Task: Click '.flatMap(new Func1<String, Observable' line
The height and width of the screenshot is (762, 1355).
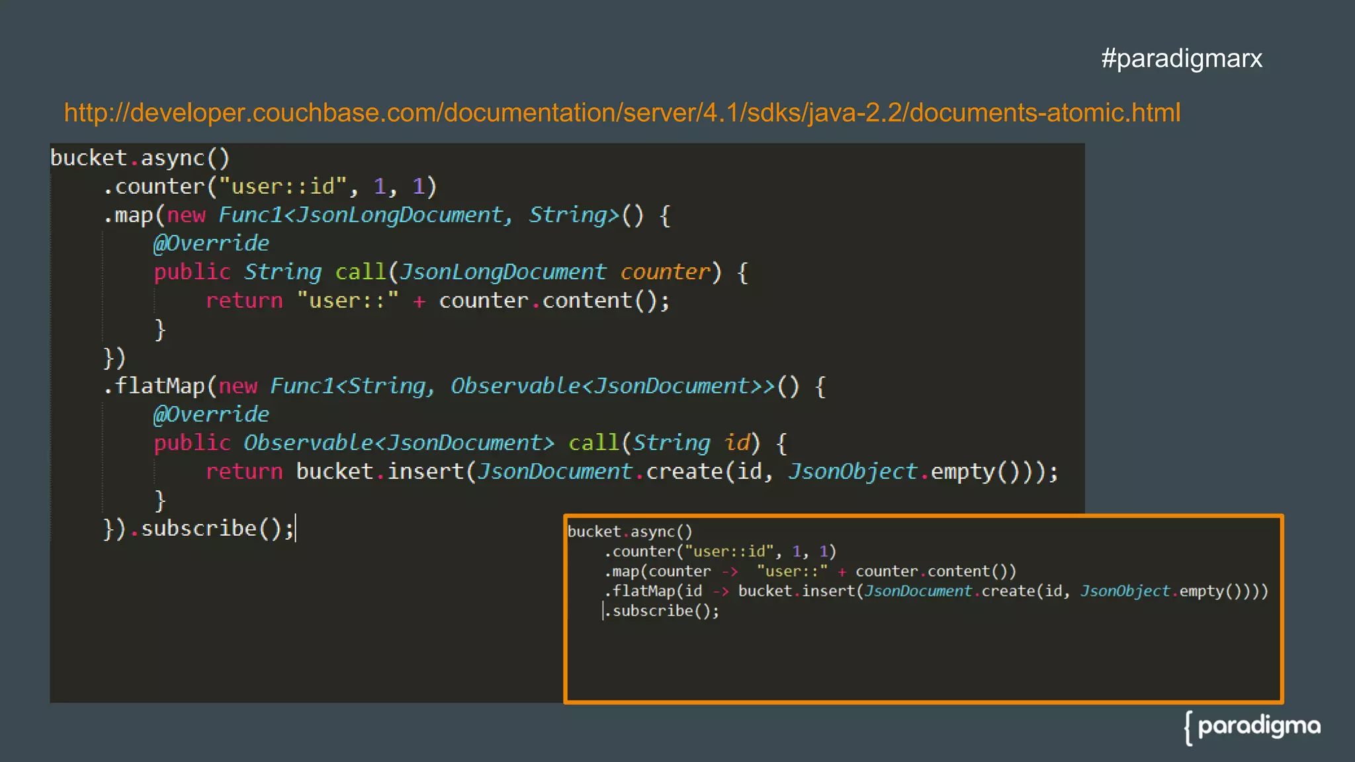Action: [x=464, y=386]
